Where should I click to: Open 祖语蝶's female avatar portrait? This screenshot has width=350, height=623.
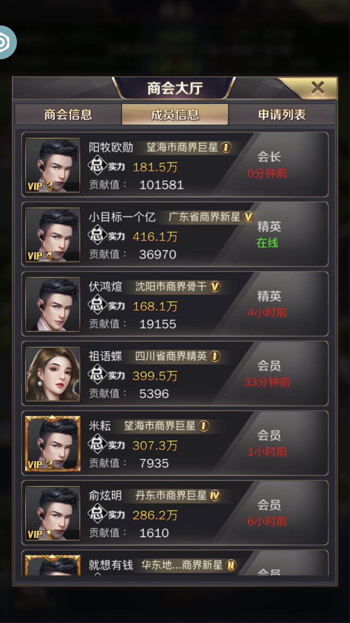point(53,374)
